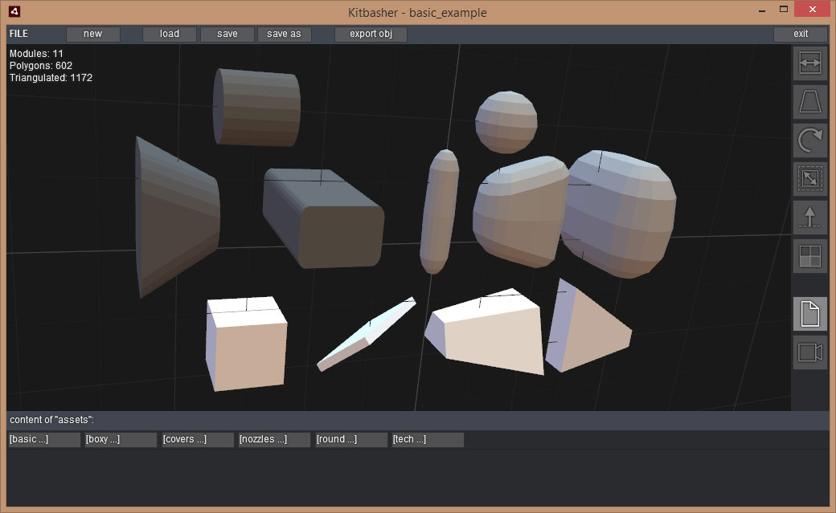
Task: Select the rotate arrow tool
Action: [x=809, y=140]
